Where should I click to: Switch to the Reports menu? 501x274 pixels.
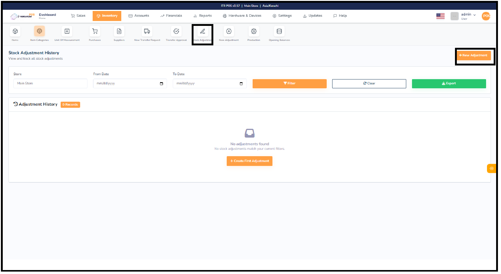point(203,16)
